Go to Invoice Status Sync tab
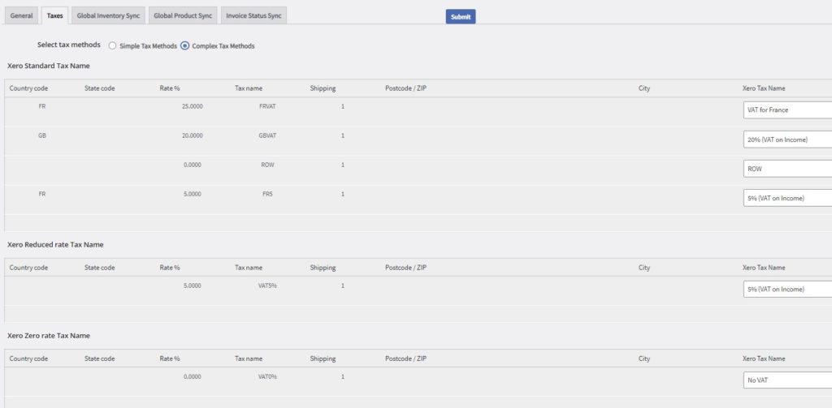Screen dimensions: 832x408 (253, 16)
